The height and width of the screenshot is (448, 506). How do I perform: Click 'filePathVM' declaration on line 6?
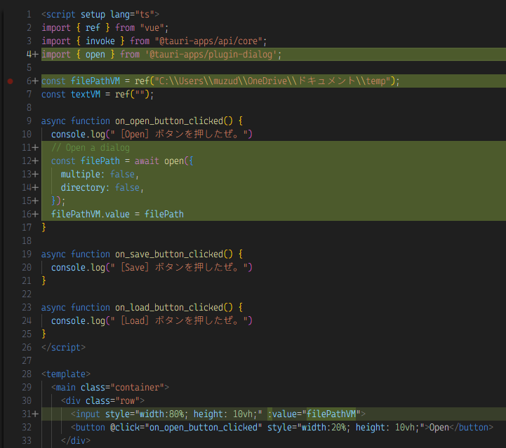pyautogui.click(x=95, y=81)
